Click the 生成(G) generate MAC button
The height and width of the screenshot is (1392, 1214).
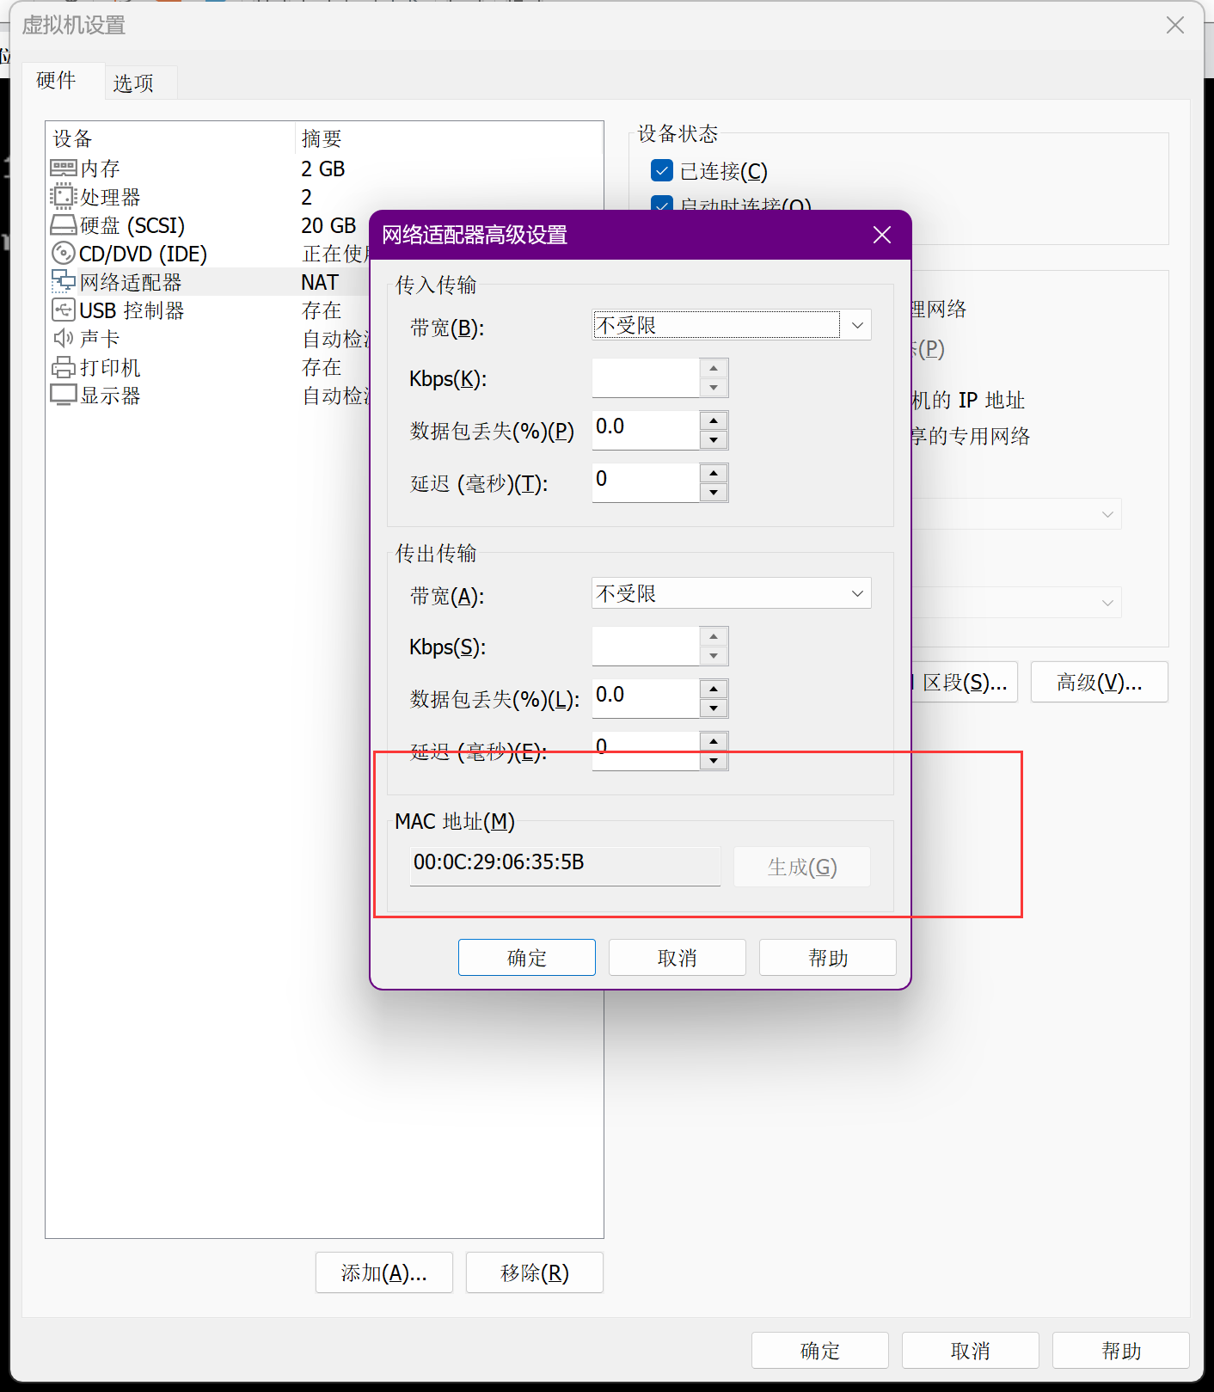pos(802,867)
